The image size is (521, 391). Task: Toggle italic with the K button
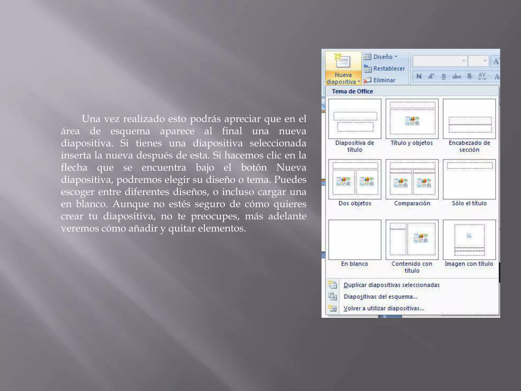point(431,76)
